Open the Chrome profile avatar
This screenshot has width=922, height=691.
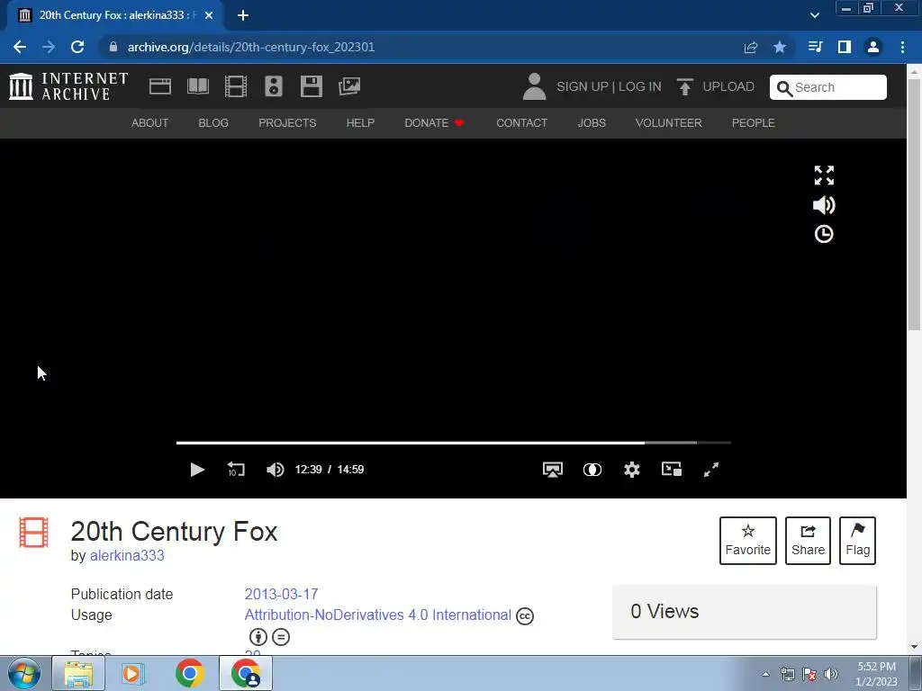click(x=873, y=47)
